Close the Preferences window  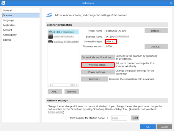coord(171,3)
